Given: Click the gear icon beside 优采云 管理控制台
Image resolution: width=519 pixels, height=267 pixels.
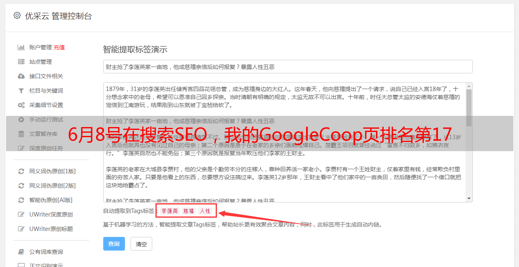Looking at the screenshot, I should [17, 16].
